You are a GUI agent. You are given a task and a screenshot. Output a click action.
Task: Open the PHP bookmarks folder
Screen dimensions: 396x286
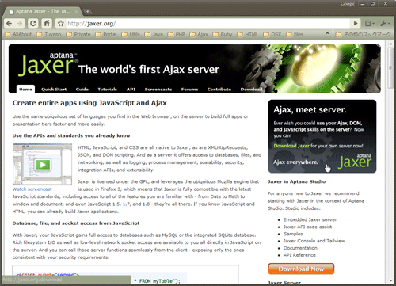click(177, 35)
